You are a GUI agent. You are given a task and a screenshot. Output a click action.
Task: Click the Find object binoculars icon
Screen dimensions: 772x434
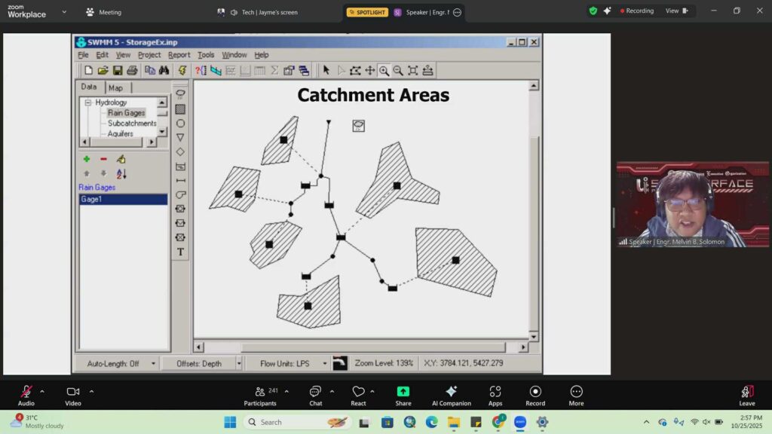[x=164, y=70]
